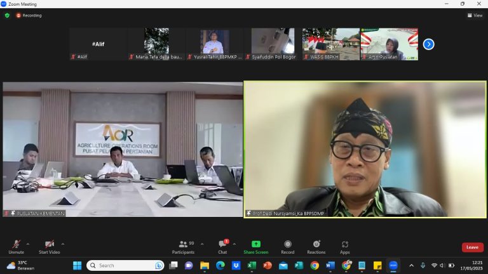Show hidden system tray icons
This screenshot has width=488, height=274.
412,266
